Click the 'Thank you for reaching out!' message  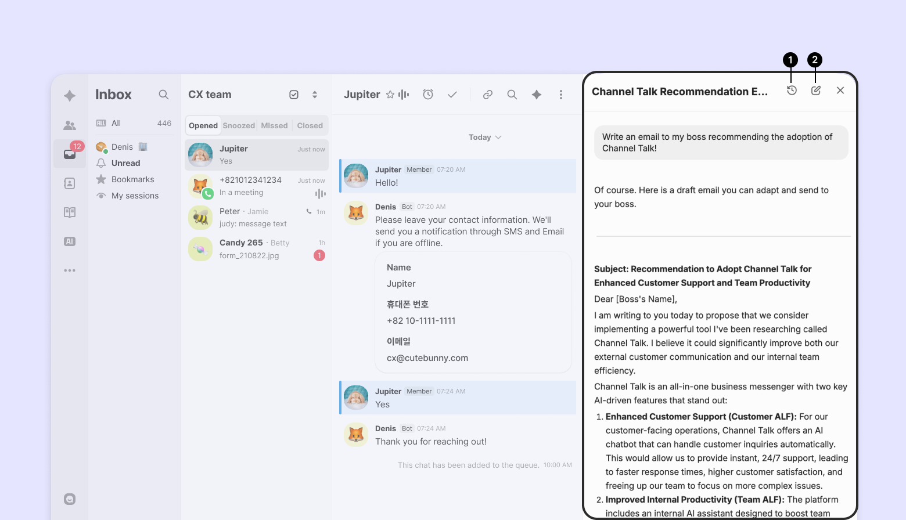click(431, 442)
